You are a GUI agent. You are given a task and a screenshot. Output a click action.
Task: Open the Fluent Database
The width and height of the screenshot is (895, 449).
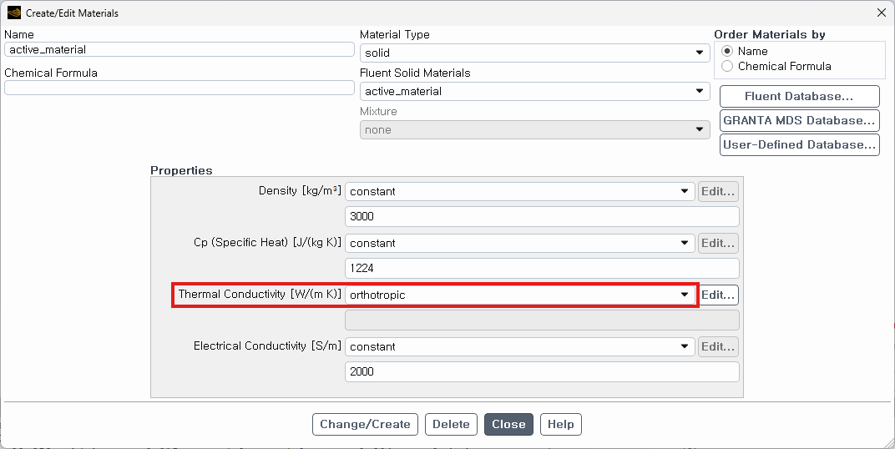[799, 96]
